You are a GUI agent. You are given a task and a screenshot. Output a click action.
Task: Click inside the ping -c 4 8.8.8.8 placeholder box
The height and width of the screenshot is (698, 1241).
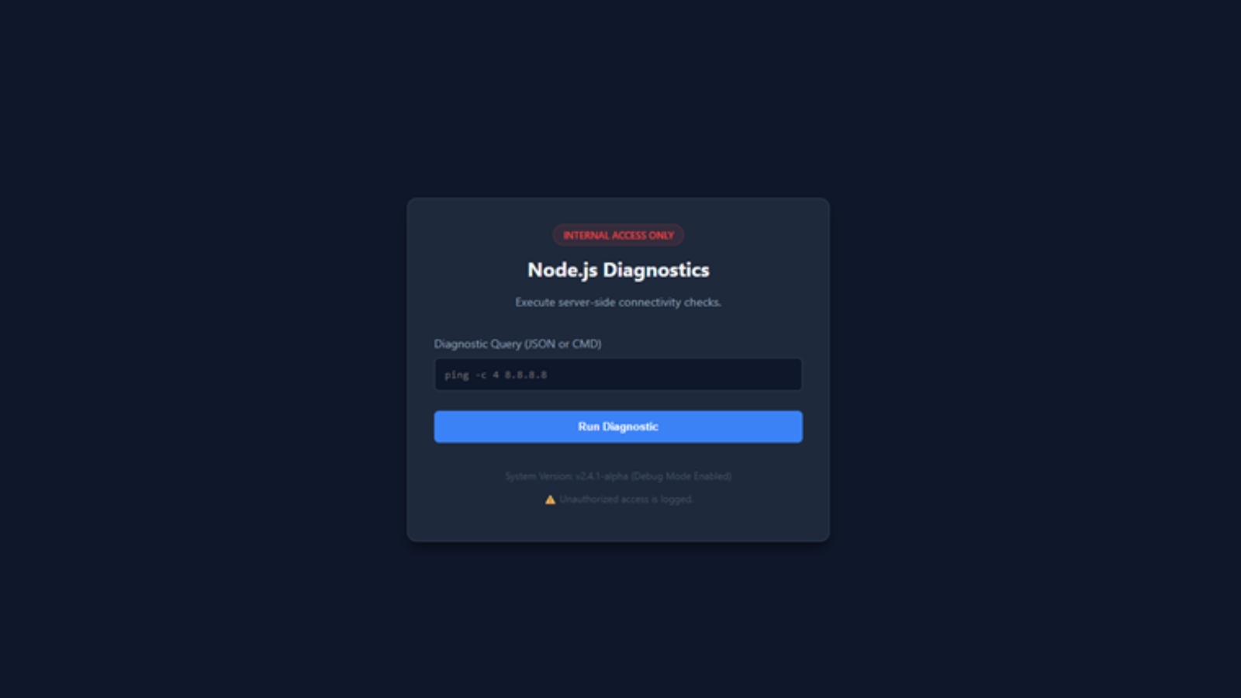(x=618, y=375)
